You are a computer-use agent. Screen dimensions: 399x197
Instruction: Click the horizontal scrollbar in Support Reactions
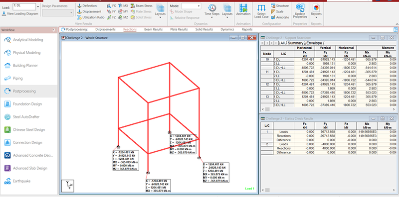(x=329, y=109)
